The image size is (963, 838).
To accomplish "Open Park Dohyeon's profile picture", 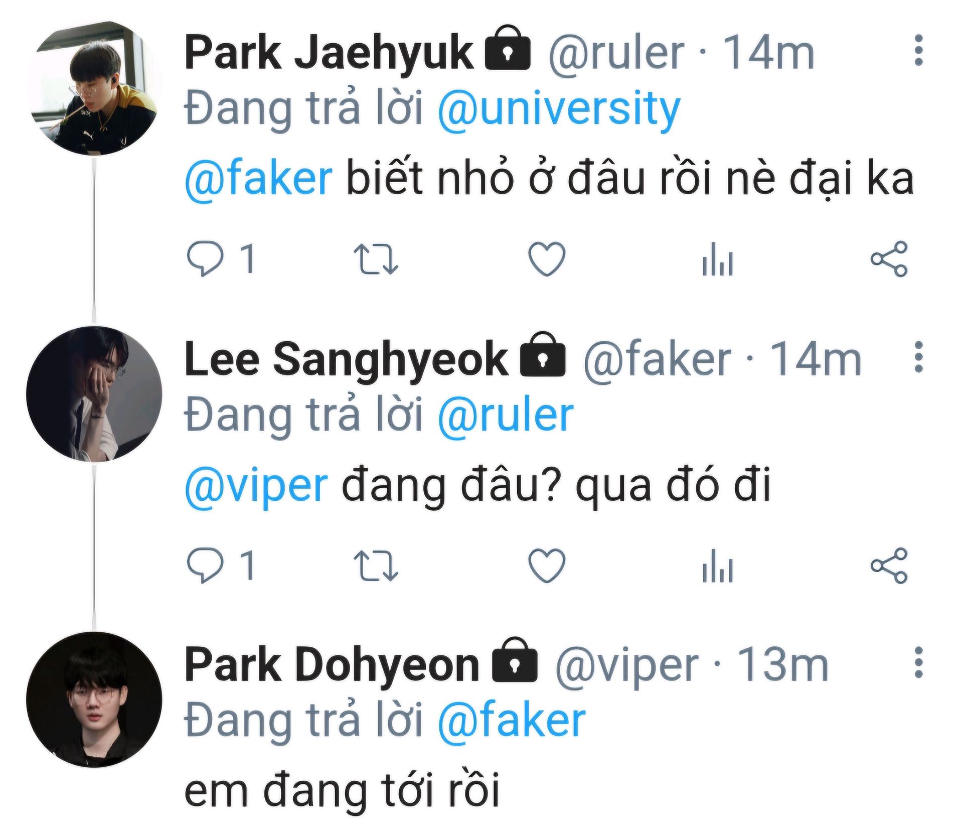I will click(x=94, y=700).
